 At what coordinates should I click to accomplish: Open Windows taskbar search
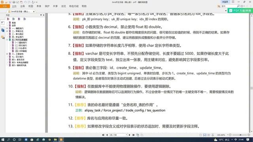coord(8,140)
